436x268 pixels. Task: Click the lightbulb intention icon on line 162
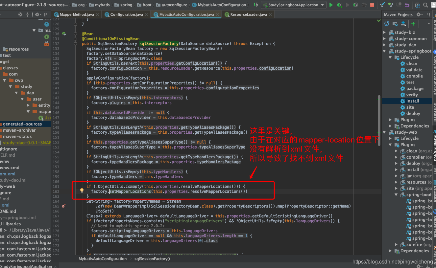coord(82,191)
